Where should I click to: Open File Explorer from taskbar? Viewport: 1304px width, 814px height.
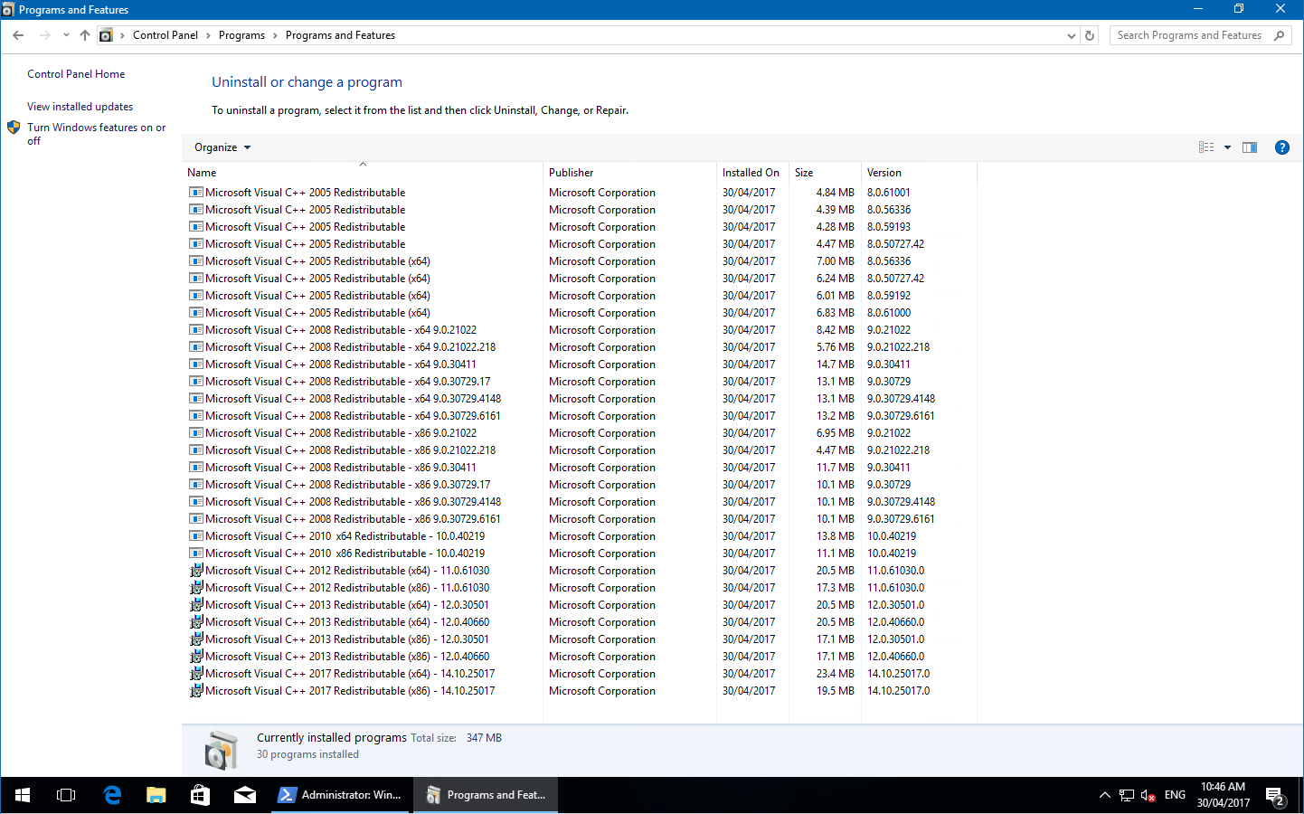[x=156, y=795]
